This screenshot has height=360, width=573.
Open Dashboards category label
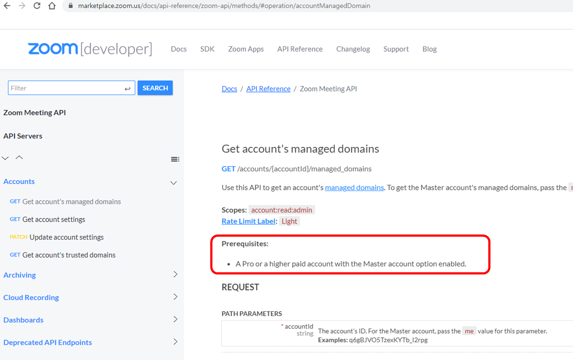click(x=23, y=320)
